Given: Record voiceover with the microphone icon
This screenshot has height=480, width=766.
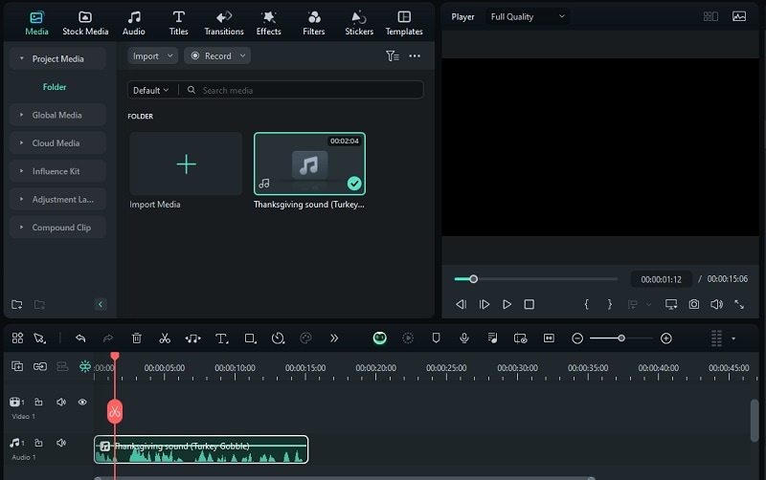Looking at the screenshot, I should (464, 338).
